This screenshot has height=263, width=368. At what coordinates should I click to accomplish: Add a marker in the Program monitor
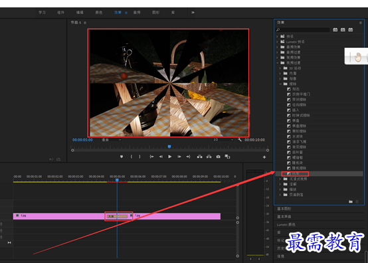coord(122,157)
